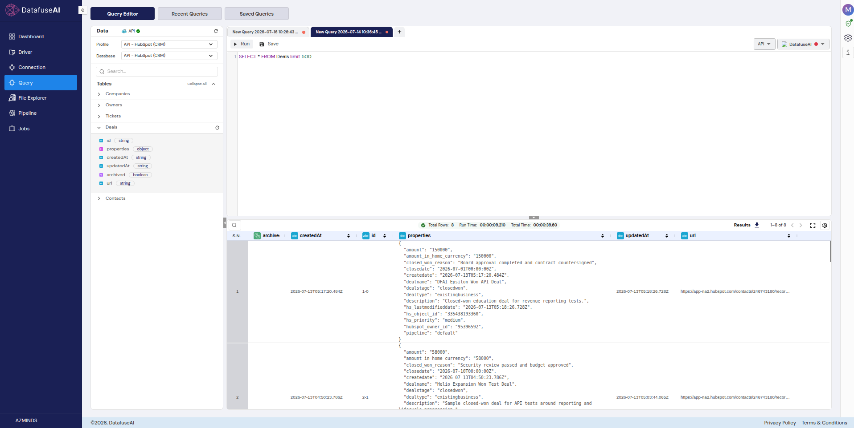854x428 pixels.
Task: Collapse the sidebar with double-chevron icon
Action: (x=82, y=10)
